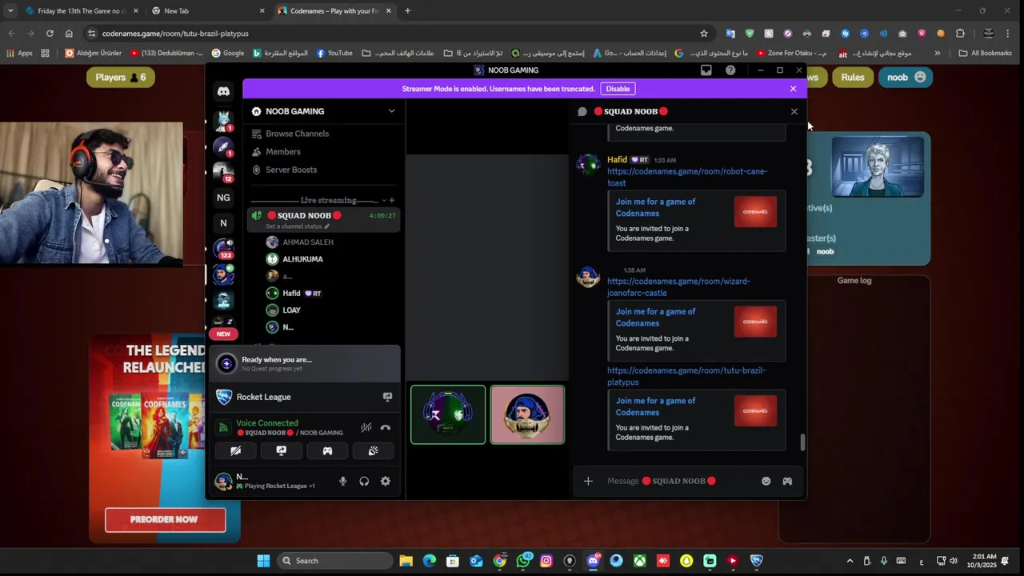Open the NG server icon
1024x576 pixels.
[x=223, y=198]
